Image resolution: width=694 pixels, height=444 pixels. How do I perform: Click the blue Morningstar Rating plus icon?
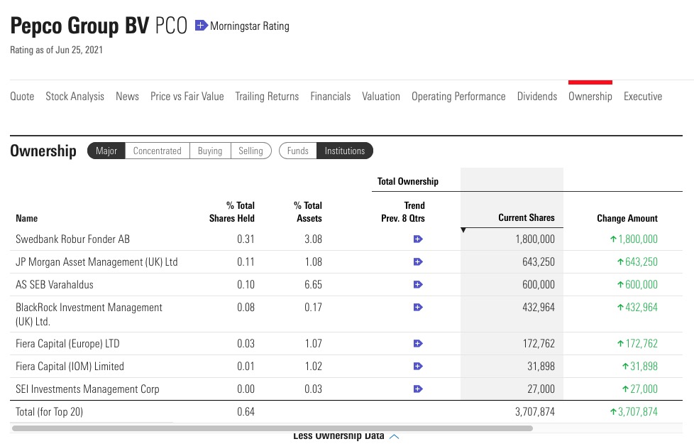point(202,25)
